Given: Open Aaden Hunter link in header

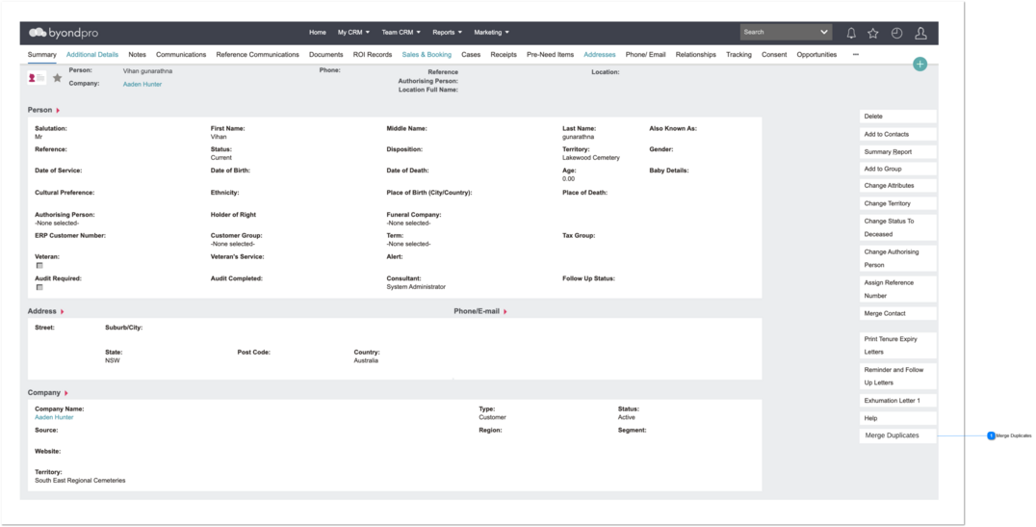Looking at the screenshot, I should [142, 85].
